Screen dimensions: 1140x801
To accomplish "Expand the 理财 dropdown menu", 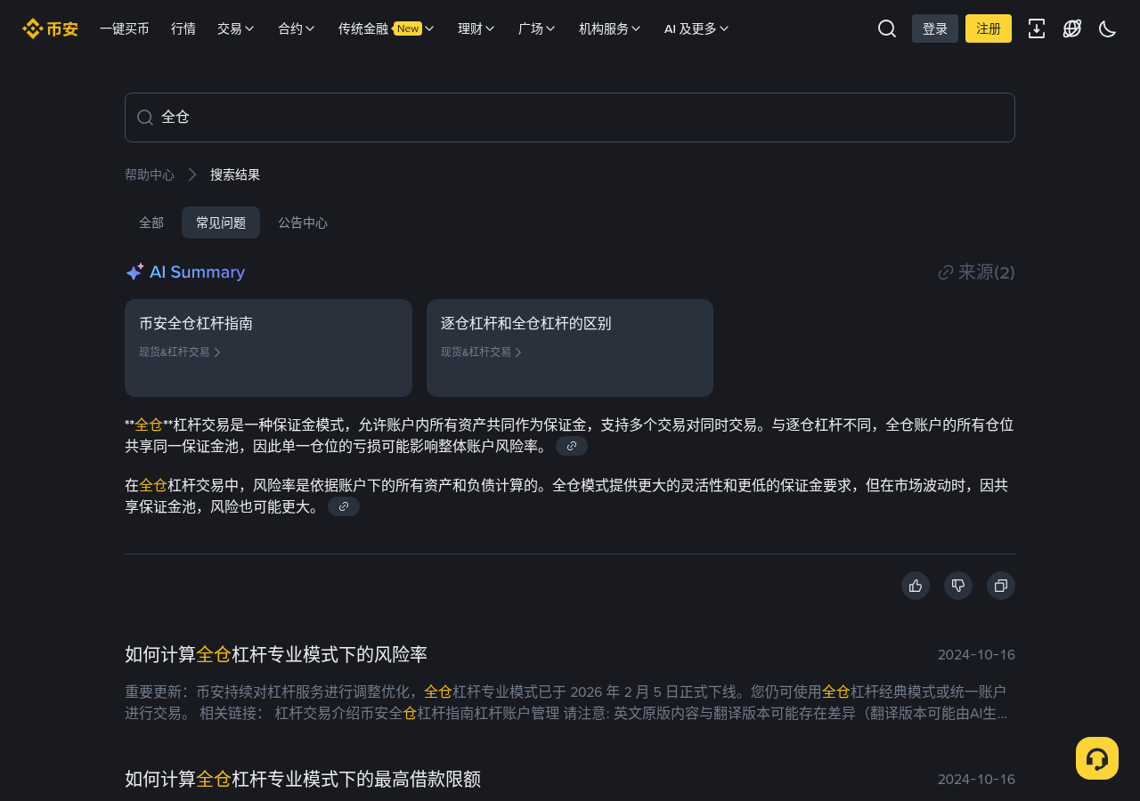I will (x=476, y=28).
